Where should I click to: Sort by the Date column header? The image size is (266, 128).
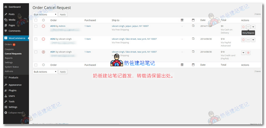pos(203,20)
